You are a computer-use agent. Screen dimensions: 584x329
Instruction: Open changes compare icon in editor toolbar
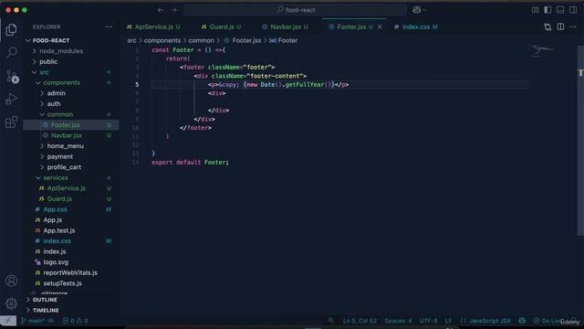[547, 27]
